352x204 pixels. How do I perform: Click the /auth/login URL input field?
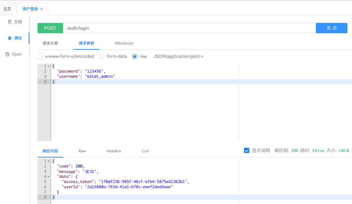[189, 28]
